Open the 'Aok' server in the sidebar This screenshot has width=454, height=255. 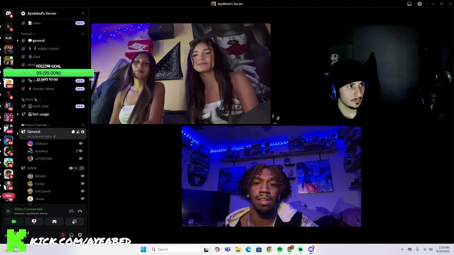point(9,38)
